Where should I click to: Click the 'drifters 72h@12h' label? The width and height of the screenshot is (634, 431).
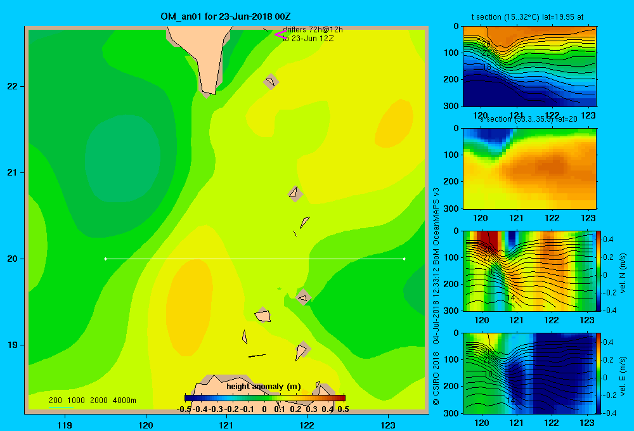pos(313,30)
